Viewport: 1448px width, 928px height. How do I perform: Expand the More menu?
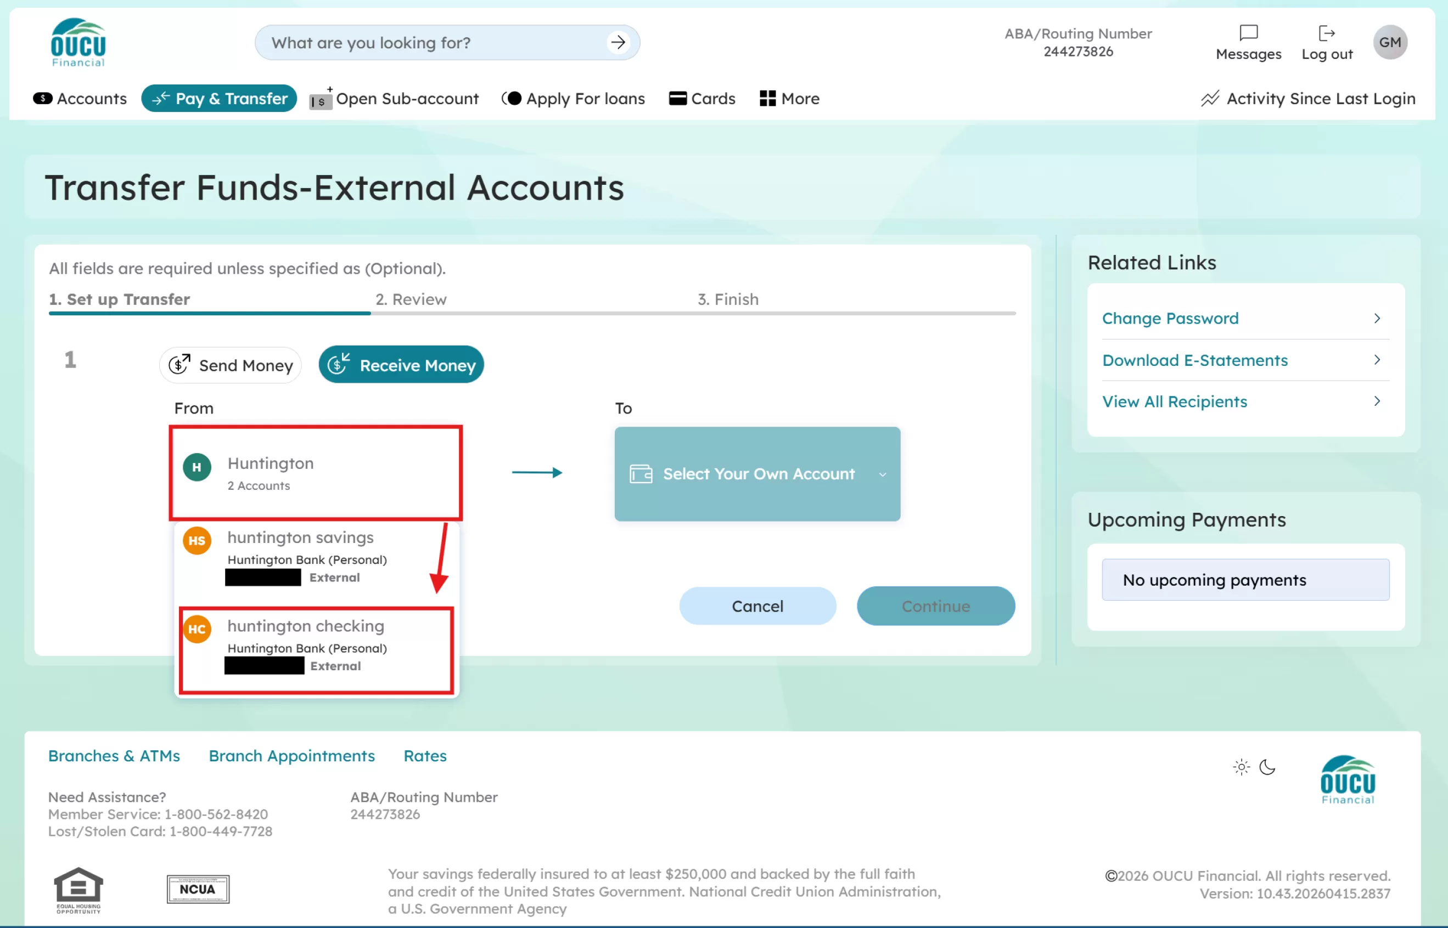pyautogui.click(x=789, y=98)
